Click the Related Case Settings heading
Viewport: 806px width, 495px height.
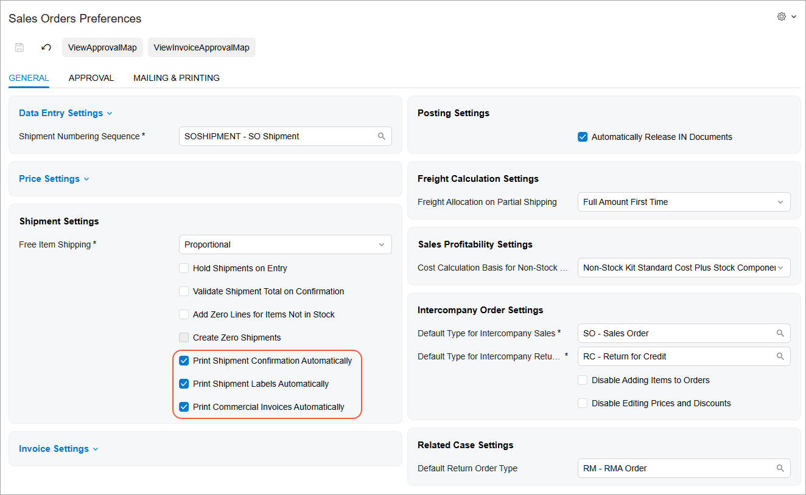coord(466,445)
